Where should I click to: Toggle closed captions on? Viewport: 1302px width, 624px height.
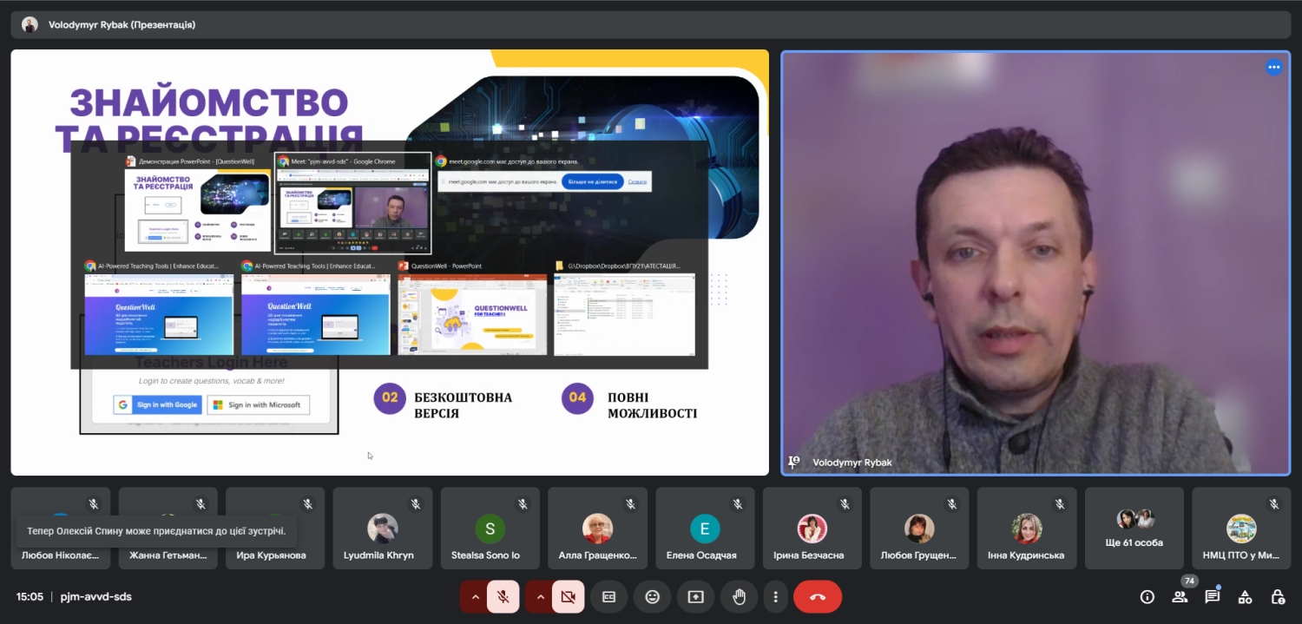click(609, 596)
